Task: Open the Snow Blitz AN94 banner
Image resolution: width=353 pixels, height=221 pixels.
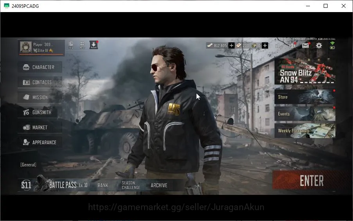Action: (x=305, y=71)
